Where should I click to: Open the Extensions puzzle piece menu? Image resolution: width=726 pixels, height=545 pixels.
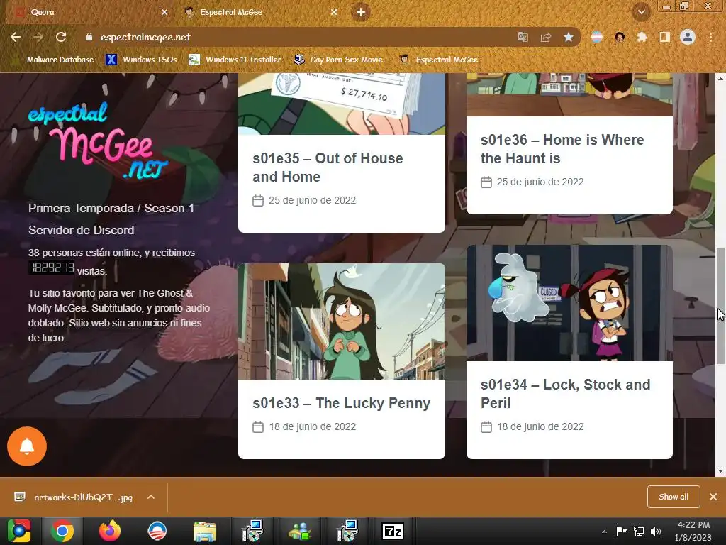pyautogui.click(x=642, y=37)
